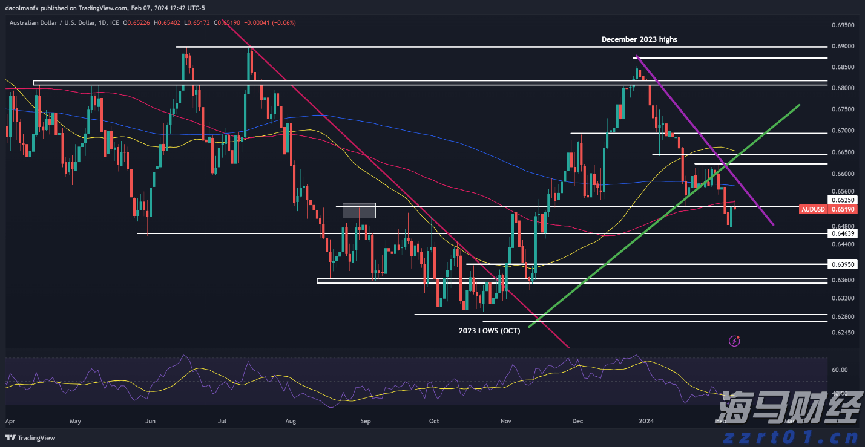Click the red closing price value 0.65190
This screenshot has width=865, height=447.
coord(232,22)
